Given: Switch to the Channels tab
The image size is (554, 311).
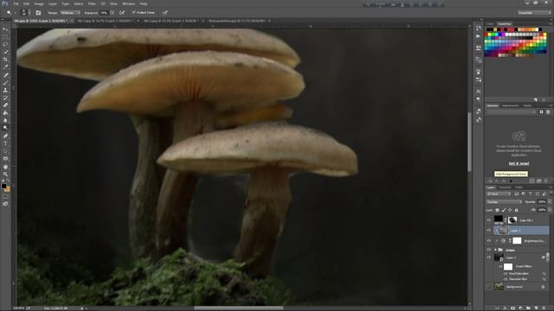Looking at the screenshot, I should pos(505,187).
